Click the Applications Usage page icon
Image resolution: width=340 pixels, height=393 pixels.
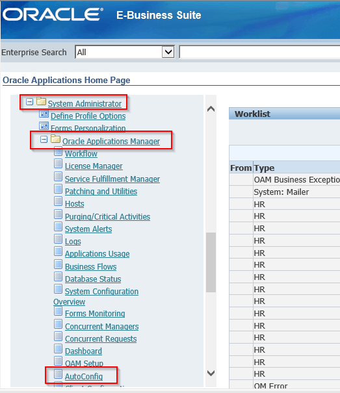[x=59, y=251]
